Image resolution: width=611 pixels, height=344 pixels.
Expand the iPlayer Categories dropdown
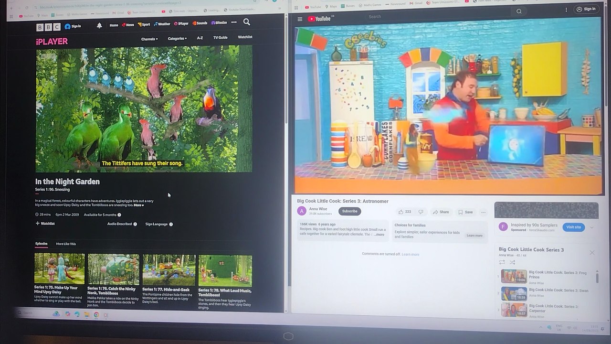177,38
